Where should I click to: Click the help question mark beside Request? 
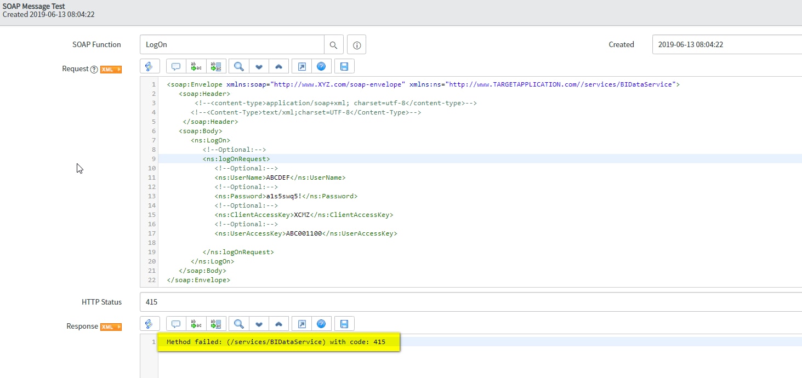click(94, 70)
